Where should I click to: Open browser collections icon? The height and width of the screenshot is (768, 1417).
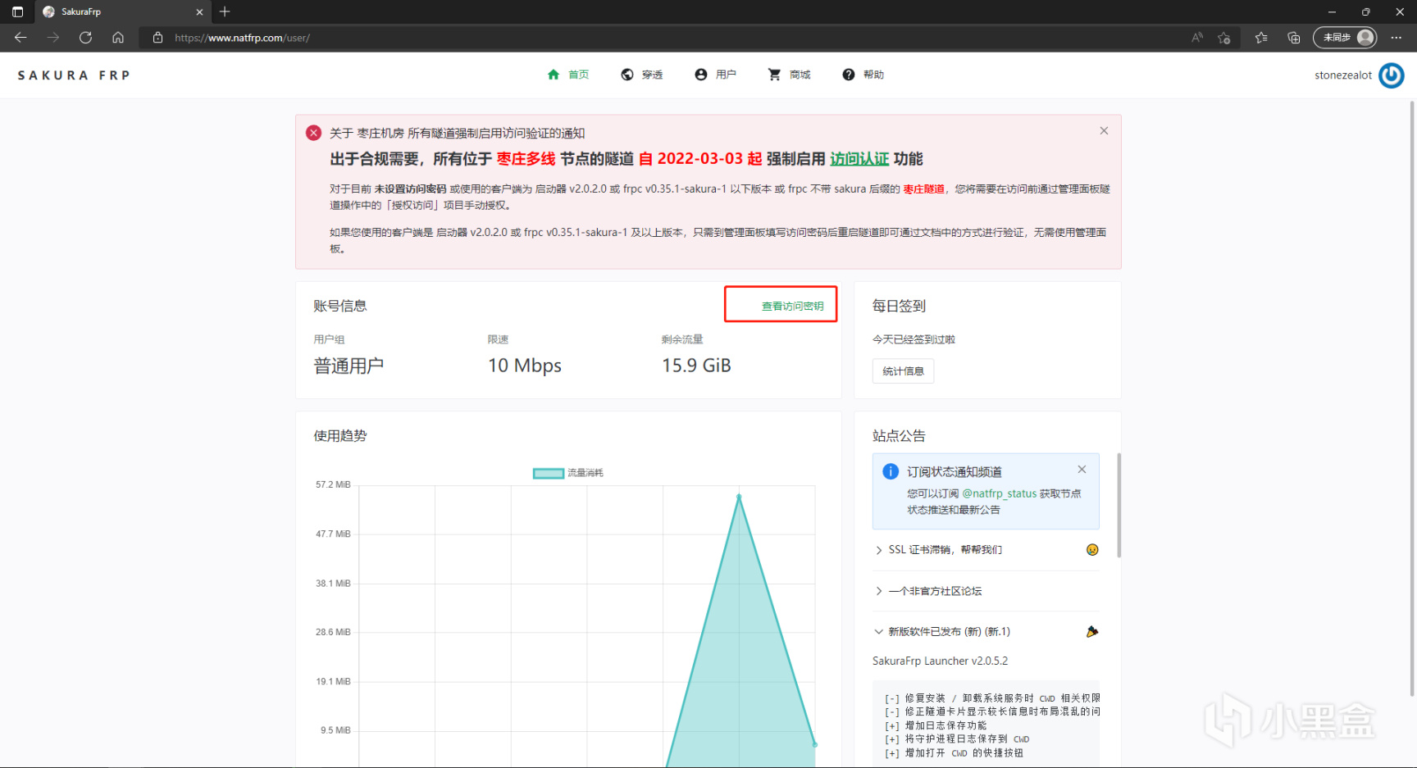coord(1294,38)
